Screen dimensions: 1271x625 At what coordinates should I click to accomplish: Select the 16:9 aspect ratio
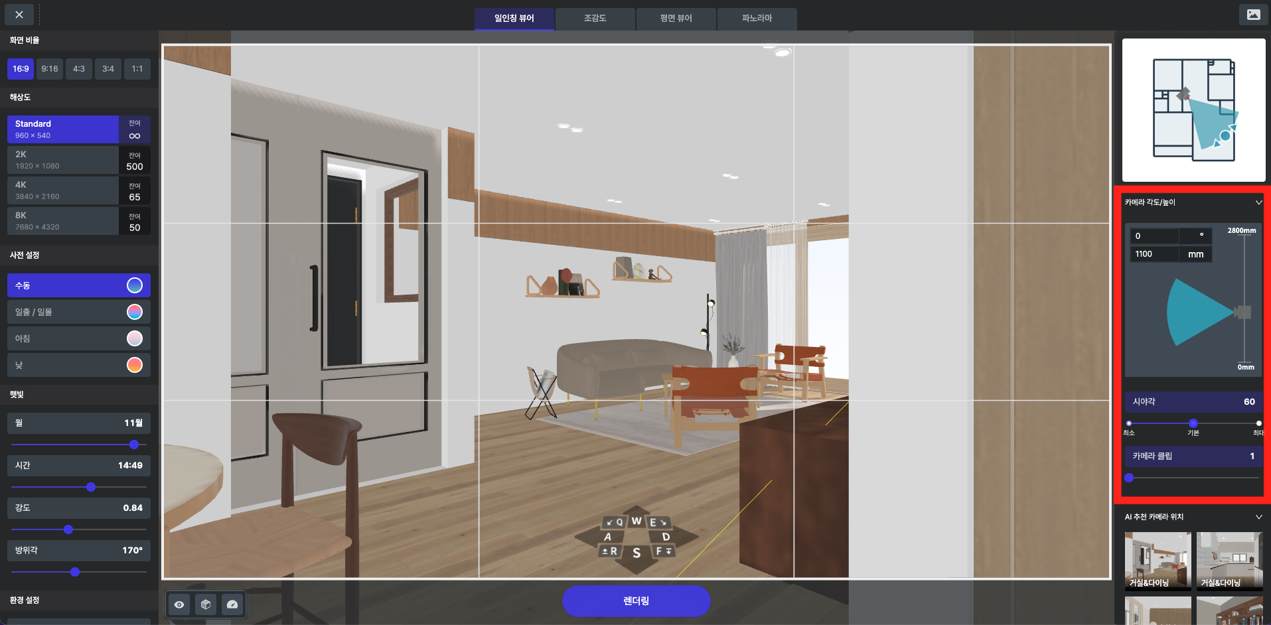[21, 69]
